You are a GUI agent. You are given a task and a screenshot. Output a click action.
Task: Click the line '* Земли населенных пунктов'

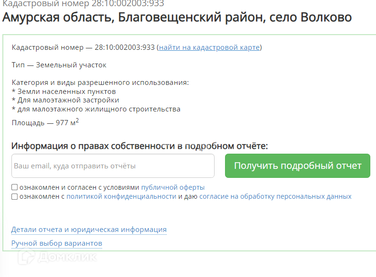pyautogui.click(x=64, y=92)
